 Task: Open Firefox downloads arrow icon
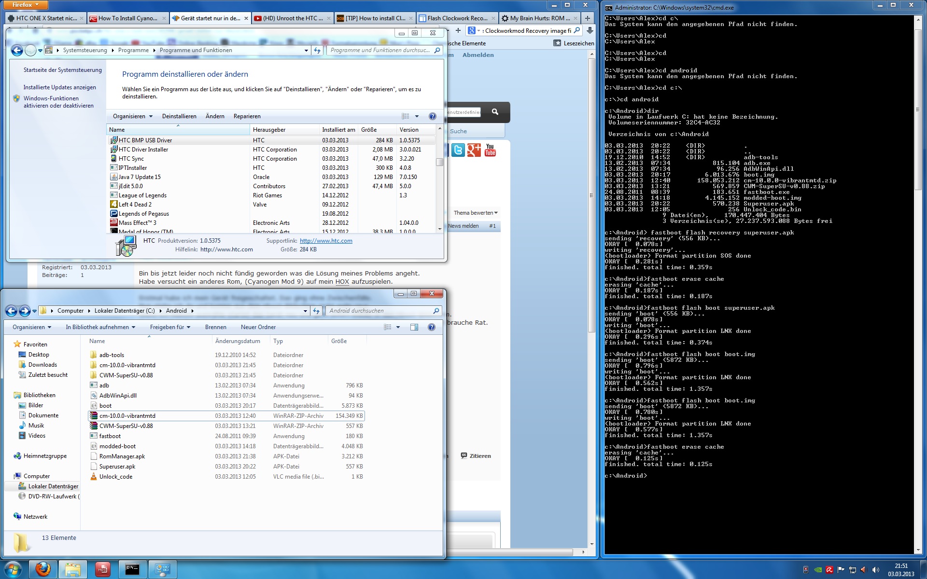590,30
